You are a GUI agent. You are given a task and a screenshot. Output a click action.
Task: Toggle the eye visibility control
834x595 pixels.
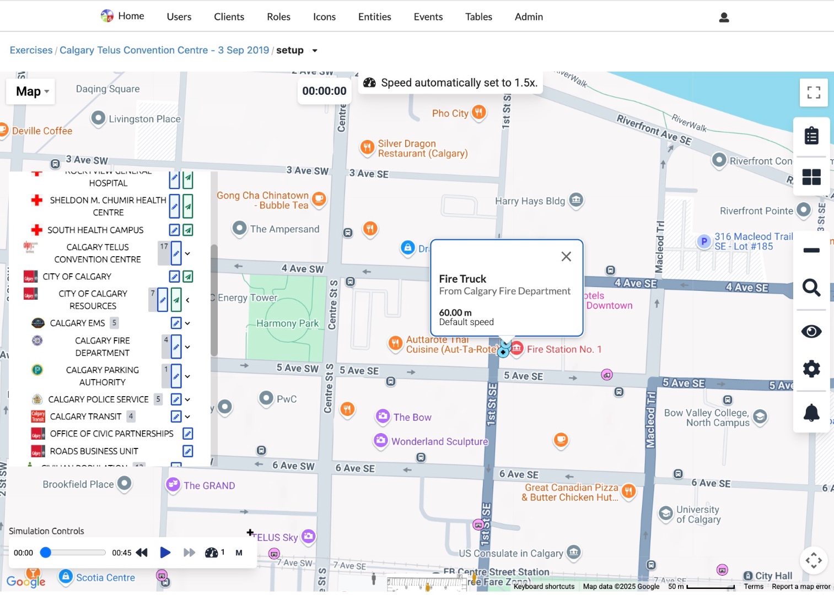point(811,331)
